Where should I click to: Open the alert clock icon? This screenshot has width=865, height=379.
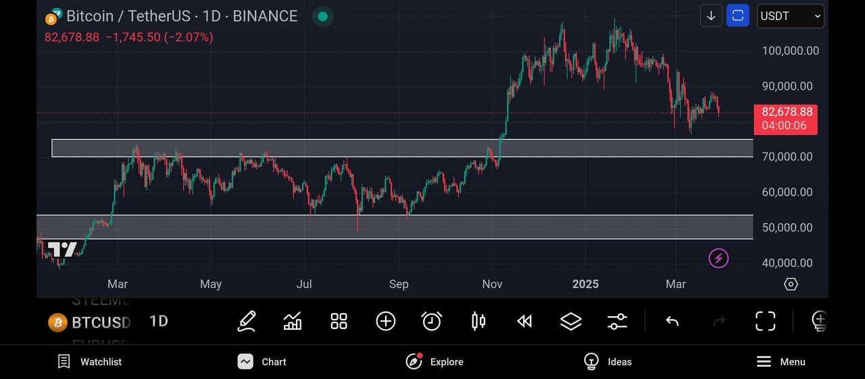[x=432, y=321]
